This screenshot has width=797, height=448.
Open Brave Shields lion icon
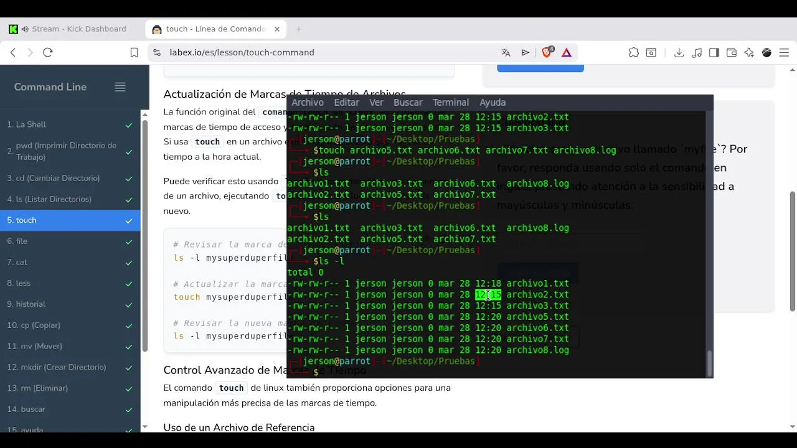pyautogui.click(x=547, y=52)
